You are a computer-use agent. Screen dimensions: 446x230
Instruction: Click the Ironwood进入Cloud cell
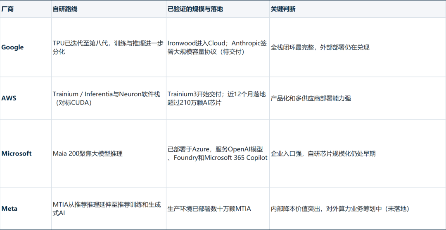(x=218, y=47)
